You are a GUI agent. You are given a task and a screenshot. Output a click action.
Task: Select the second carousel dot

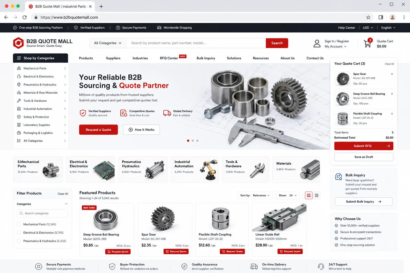[193, 140]
